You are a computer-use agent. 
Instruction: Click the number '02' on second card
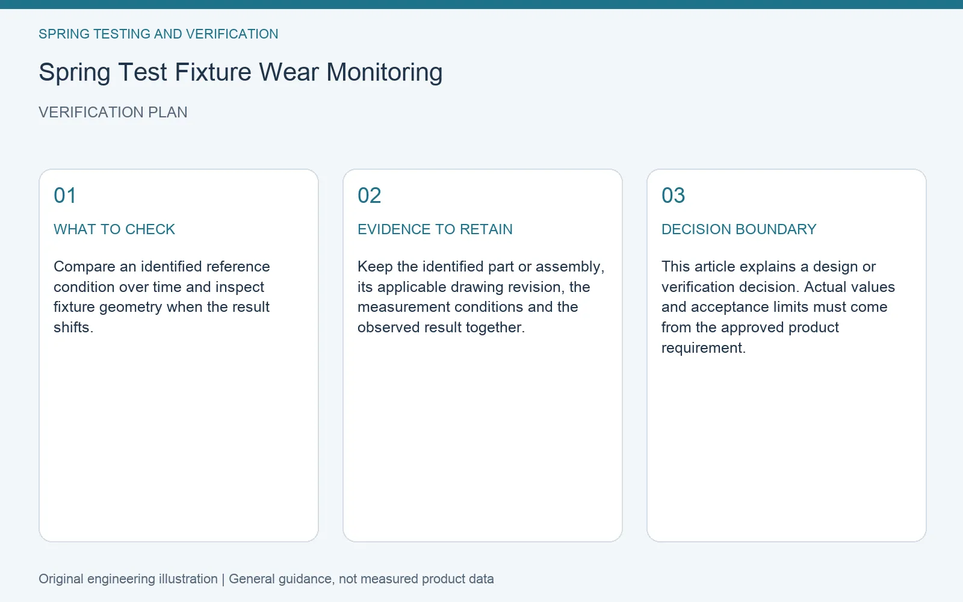370,196
